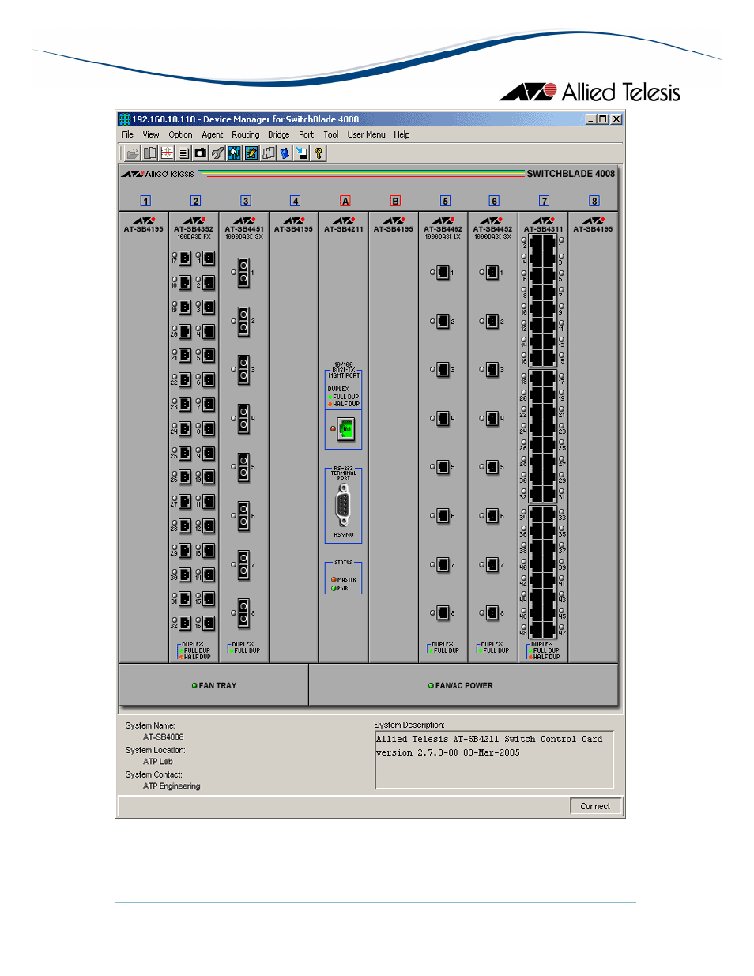Click the folded map toolbar icon
The height and width of the screenshot is (976, 754).
pyautogui.click(x=269, y=153)
